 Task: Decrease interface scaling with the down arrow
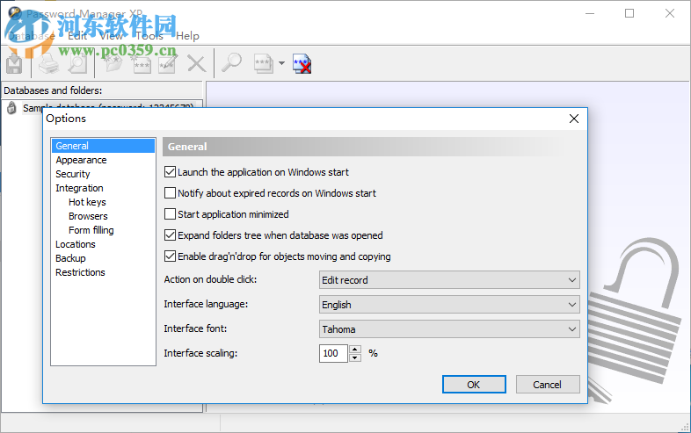click(x=355, y=357)
